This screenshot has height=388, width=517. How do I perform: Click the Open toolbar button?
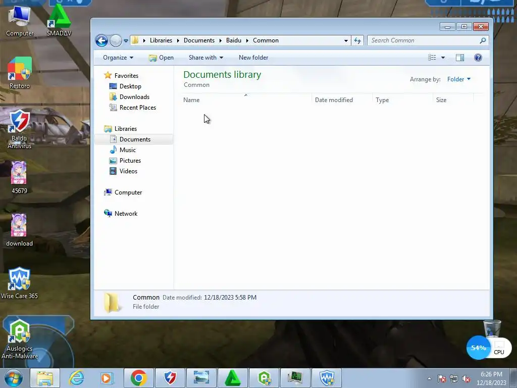161,58
